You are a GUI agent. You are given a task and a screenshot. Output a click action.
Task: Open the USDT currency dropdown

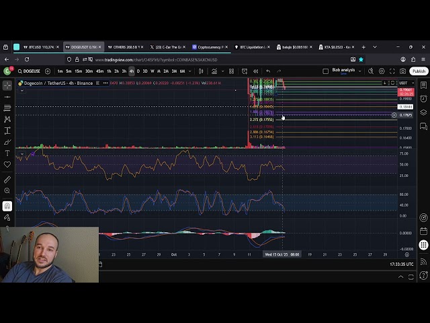(x=406, y=83)
